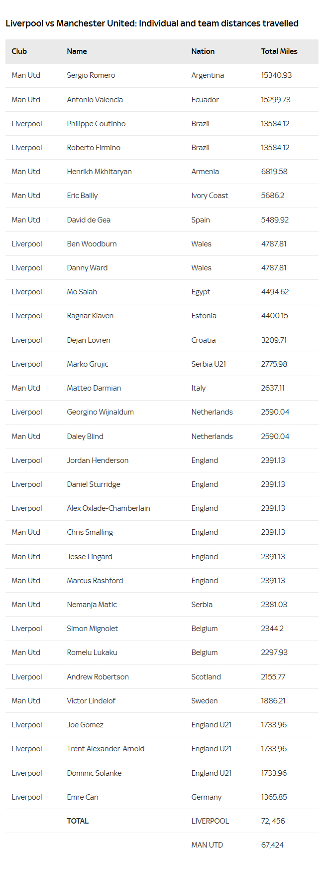The height and width of the screenshot is (874, 322).
Task: Click the TOTAL label in the table
Action: [x=78, y=821]
